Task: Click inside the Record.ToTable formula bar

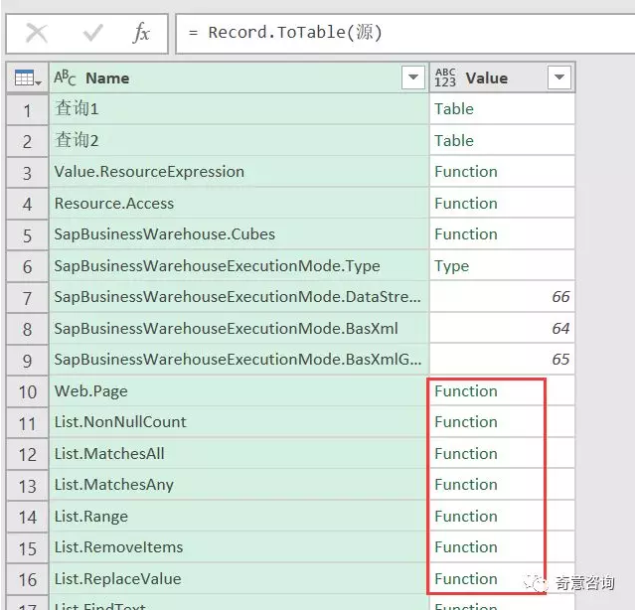Action: (x=405, y=33)
